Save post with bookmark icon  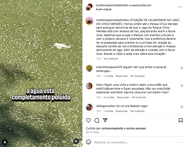(181, 120)
